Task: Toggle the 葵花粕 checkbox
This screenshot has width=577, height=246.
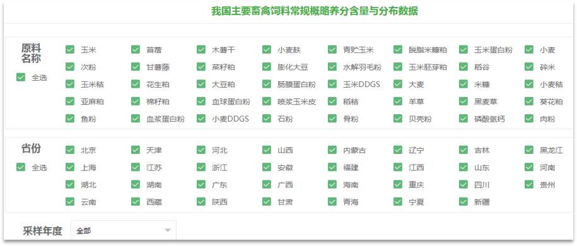Action: tap(529, 101)
